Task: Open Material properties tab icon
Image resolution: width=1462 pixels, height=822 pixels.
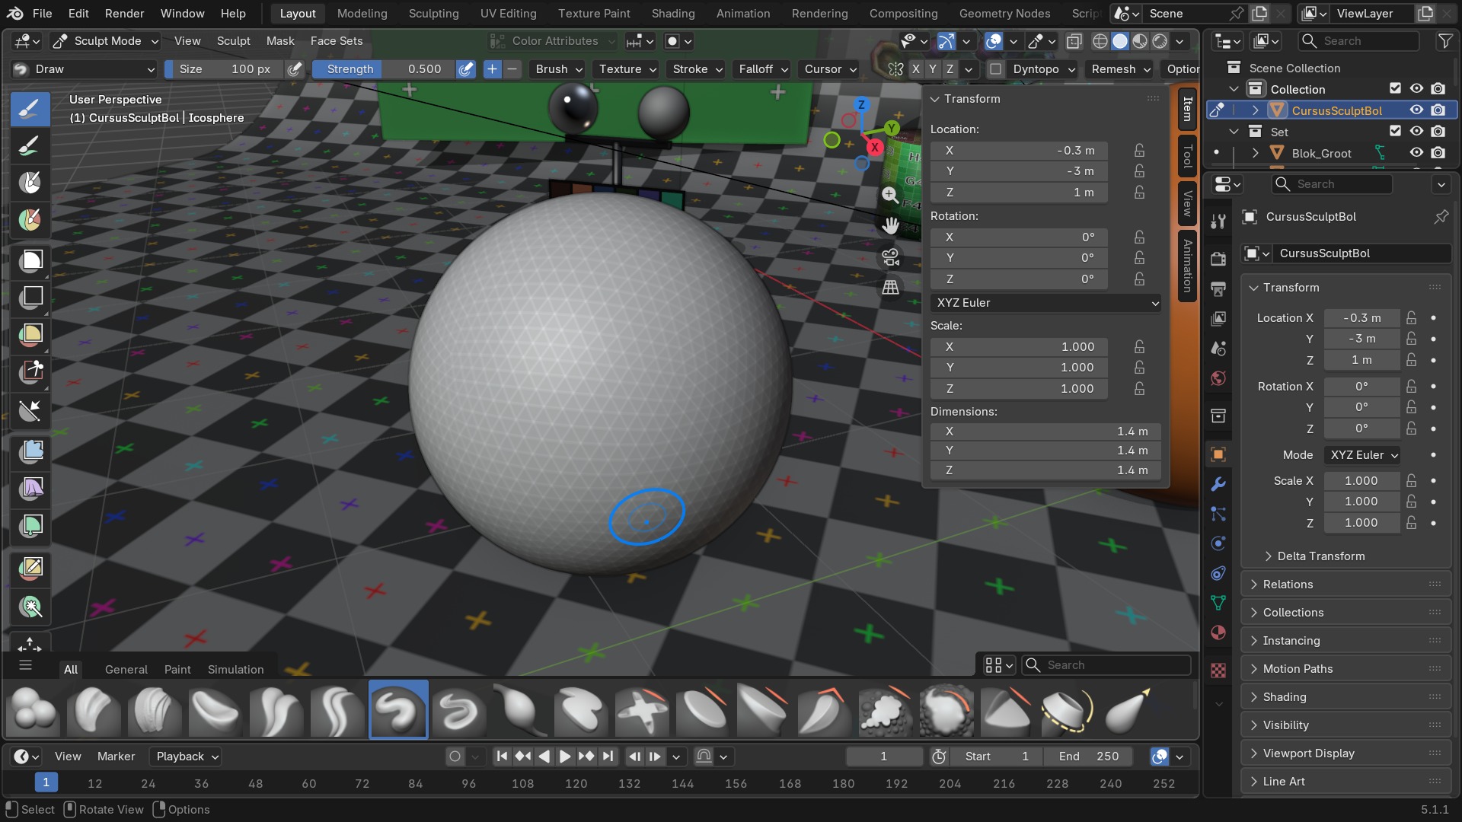Action: tap(1218, 633)
